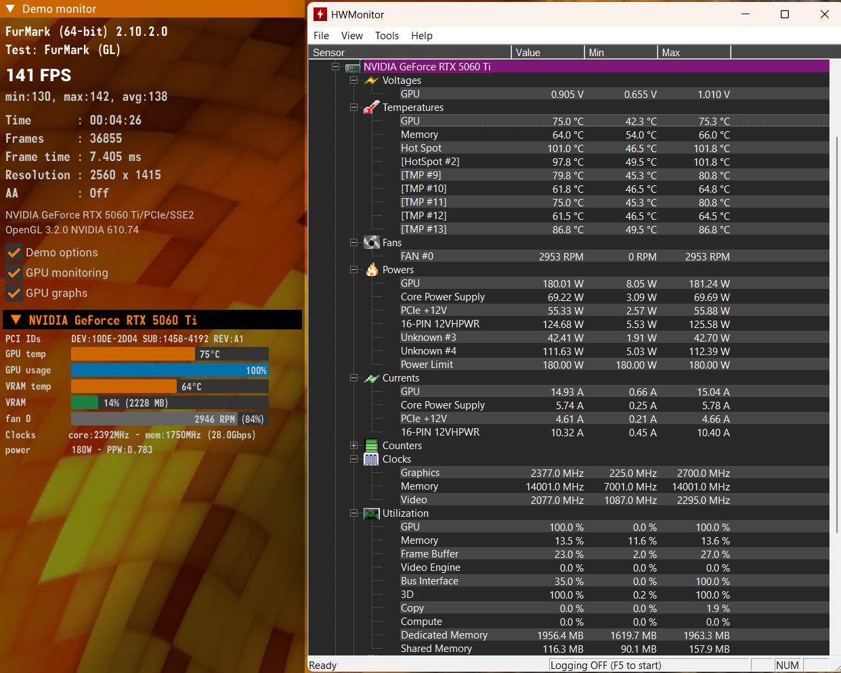Viewport: 841px width, 673px height.
Task: Select the FAN #0 row
Action: pyautogui.click(x=614, y=256)
